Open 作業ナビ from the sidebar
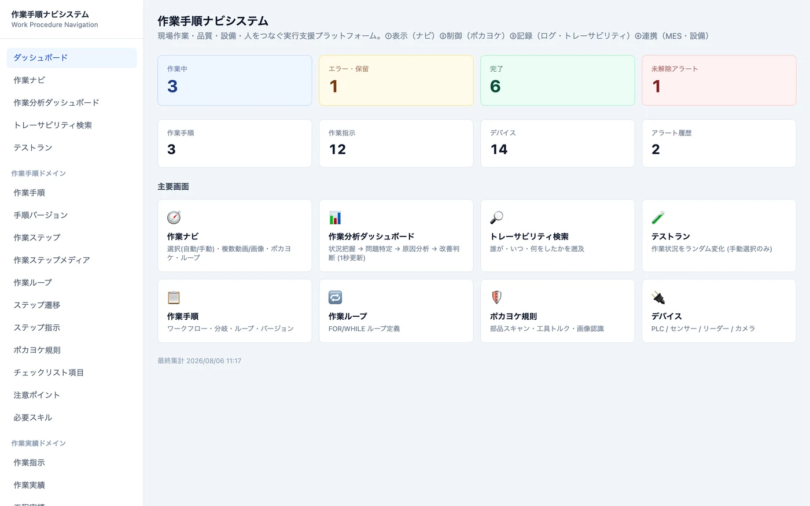The height and width of the screenshot is (506, 810). point(72,80)
